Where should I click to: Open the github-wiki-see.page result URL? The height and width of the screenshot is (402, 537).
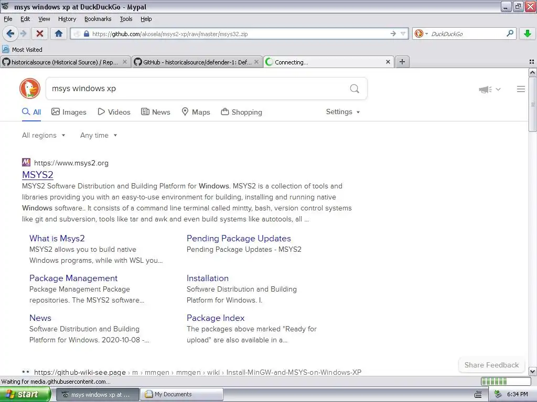click(198, 372)
